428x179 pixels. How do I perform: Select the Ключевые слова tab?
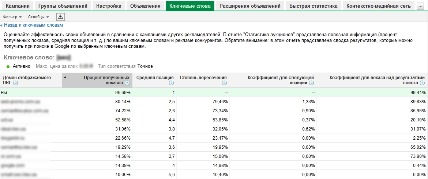[x=190, y=6]
